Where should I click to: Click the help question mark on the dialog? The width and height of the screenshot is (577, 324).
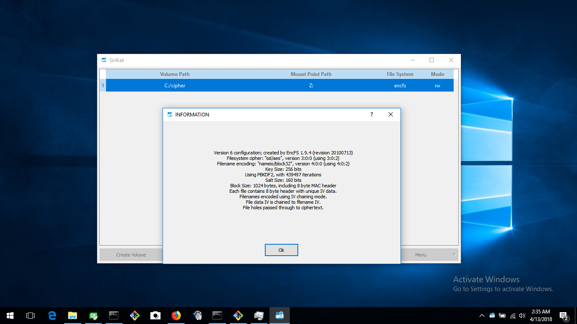coord(371,114)
